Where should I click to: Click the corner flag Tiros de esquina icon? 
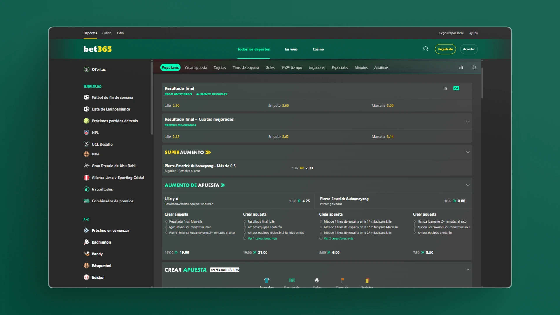(342, 280)
